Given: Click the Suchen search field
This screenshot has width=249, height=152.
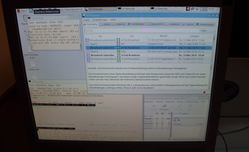Looking at the screenshot, I should (142, 30).
